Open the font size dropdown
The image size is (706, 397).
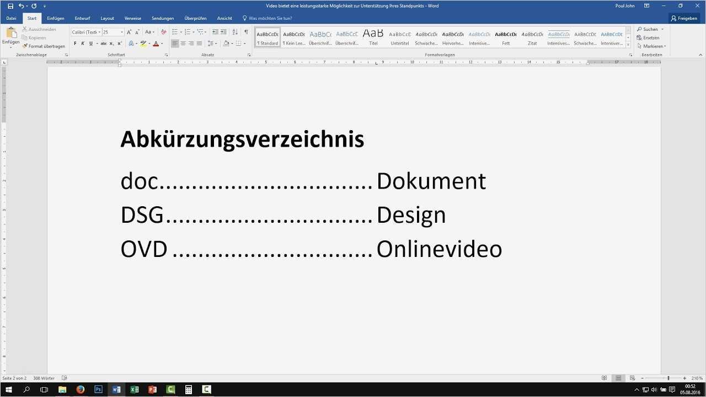[122, 31]
